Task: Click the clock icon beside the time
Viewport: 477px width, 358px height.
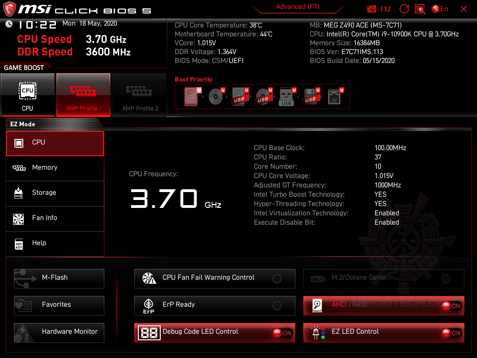Action: 9,24
